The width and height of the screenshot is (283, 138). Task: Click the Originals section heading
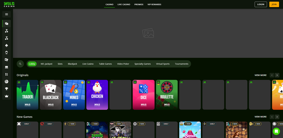(x=23, y=75)
